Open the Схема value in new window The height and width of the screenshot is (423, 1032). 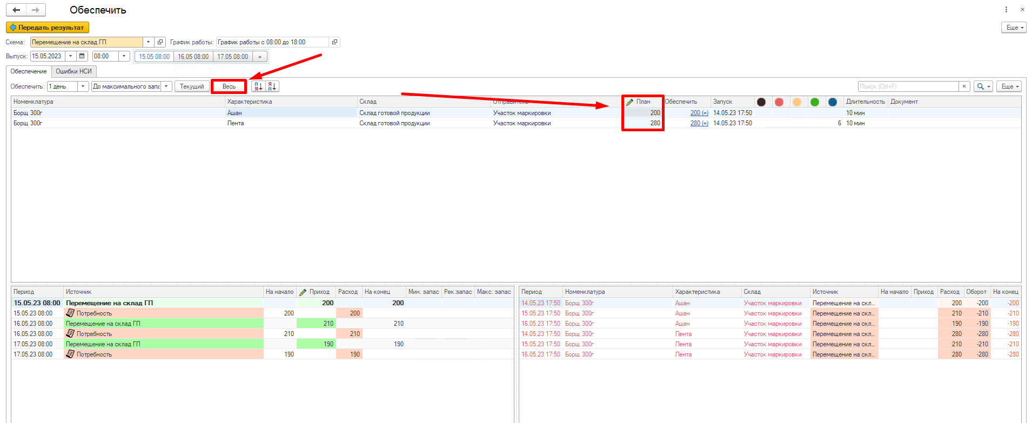pos(160,42)
